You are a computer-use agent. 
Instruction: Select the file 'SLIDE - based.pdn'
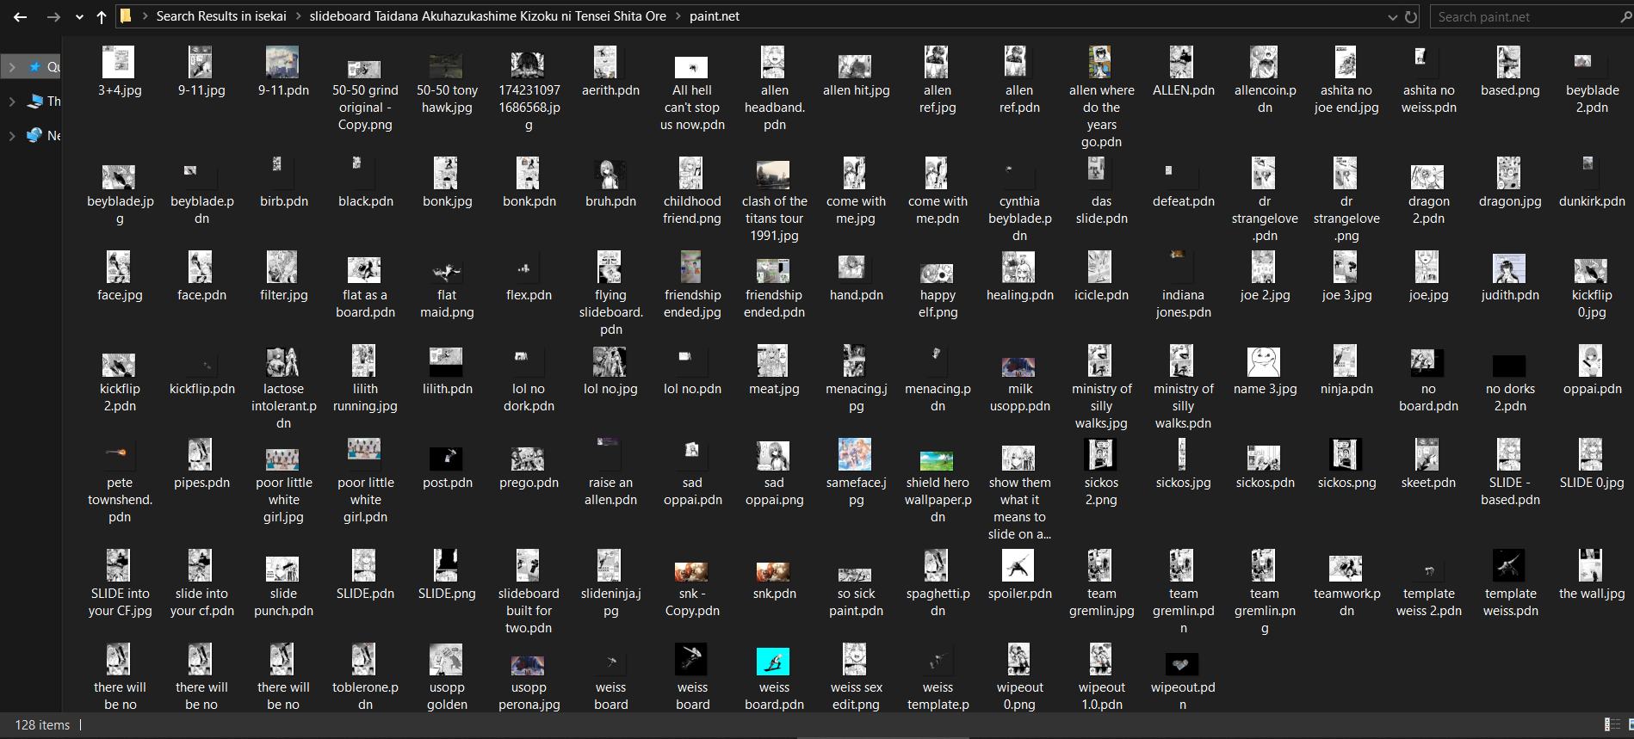click(x=1510, y=473)
